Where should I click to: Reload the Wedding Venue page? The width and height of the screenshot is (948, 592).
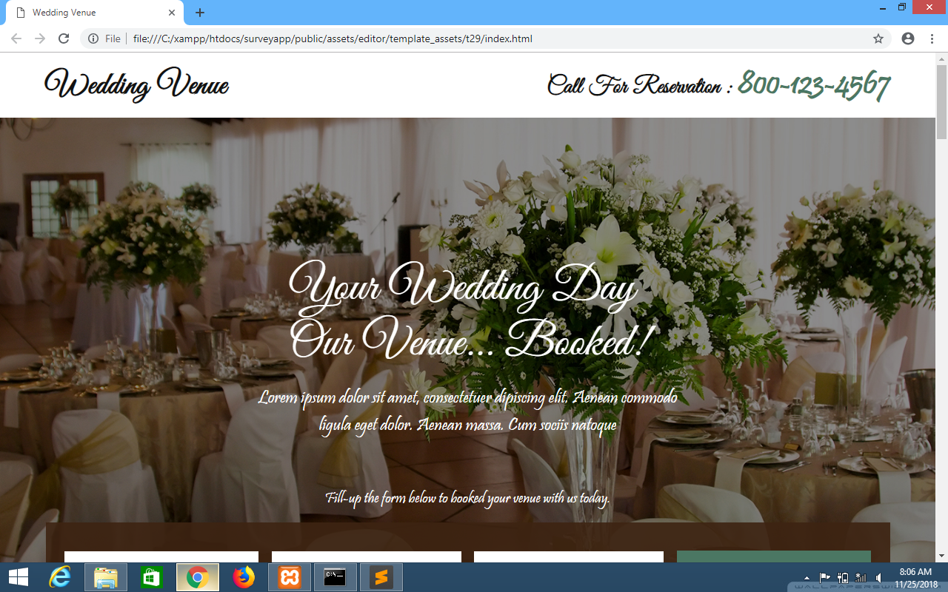[64, 38]
